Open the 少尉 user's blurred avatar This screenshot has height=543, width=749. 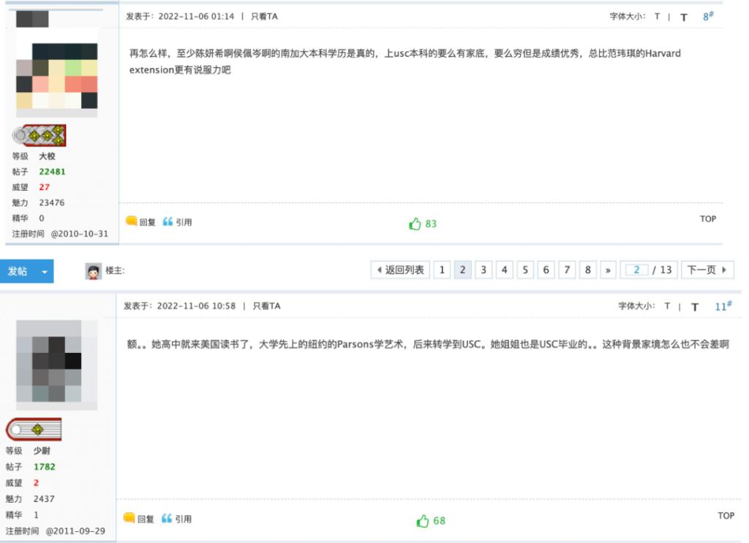pos(57,365)
